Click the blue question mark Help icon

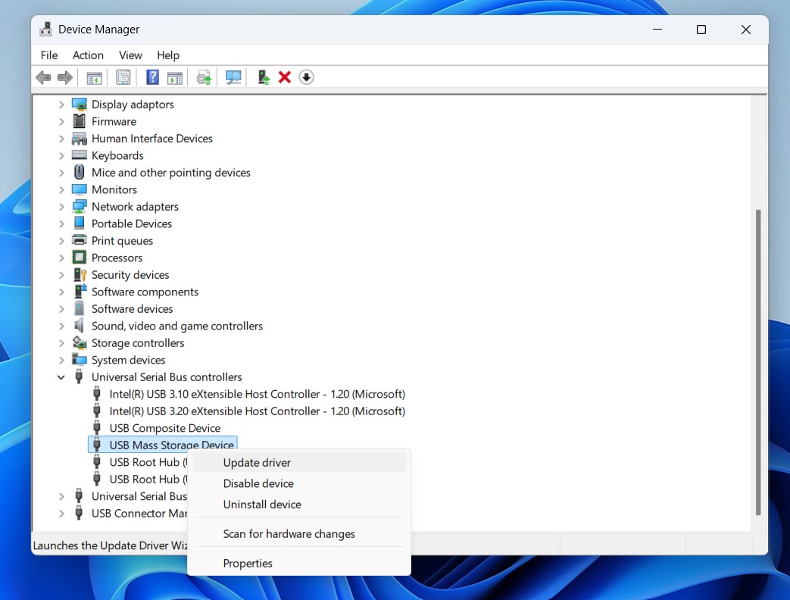tap(152, 77)
